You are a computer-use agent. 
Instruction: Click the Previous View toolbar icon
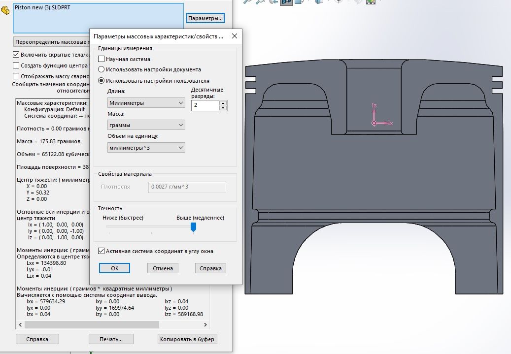pyautogui.click(x=273, y=1)
